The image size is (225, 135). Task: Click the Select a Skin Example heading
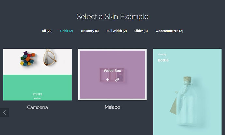coord(112,17)
